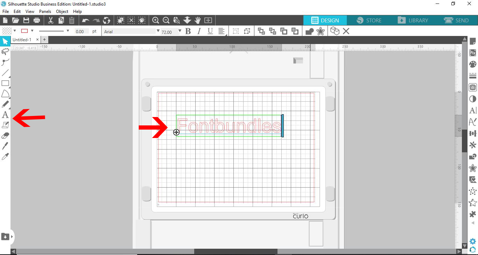Copy the selection

pos(61,20)
